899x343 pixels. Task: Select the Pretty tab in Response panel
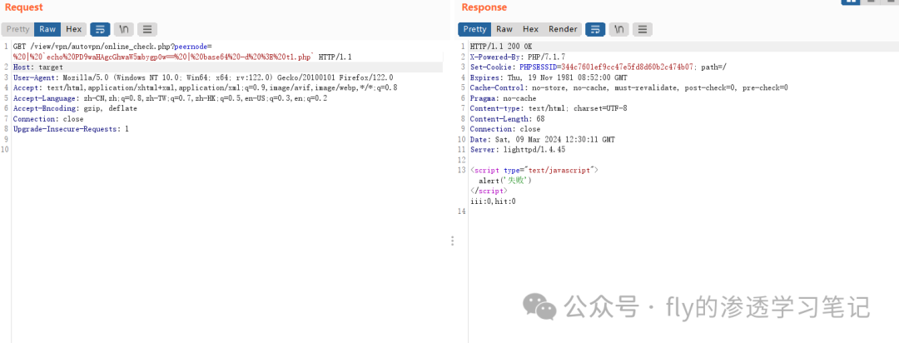[x=474, y=29]
